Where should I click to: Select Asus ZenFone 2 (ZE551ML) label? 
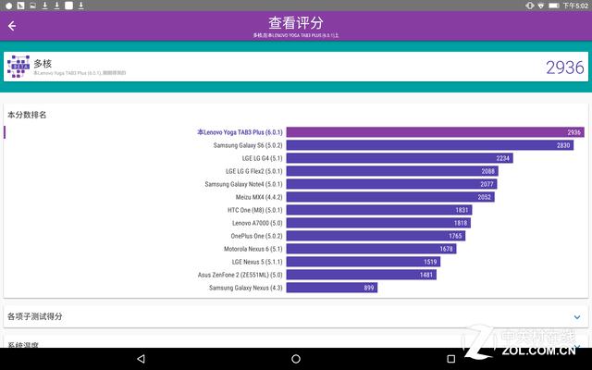pos(240,275)
